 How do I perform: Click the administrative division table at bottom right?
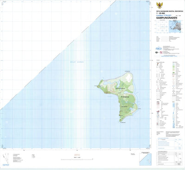[169, 158]
